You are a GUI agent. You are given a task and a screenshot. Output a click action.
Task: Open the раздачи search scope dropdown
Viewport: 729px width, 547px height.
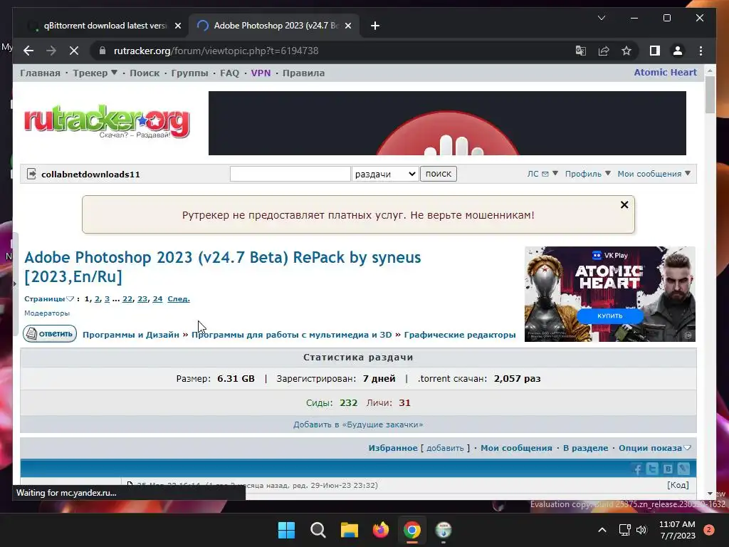[385, 174]
